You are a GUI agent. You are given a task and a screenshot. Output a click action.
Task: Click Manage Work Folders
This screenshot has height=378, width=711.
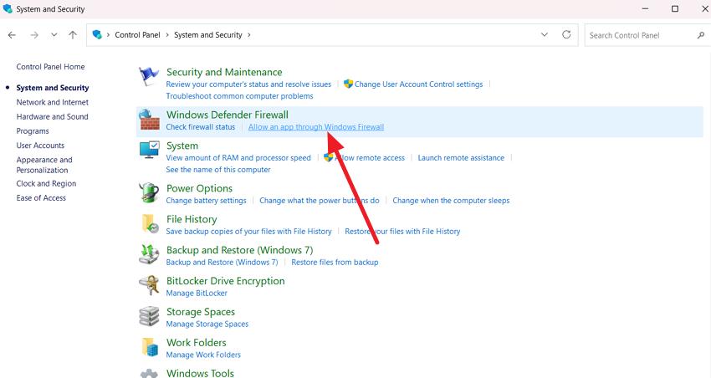coord(203,355)
